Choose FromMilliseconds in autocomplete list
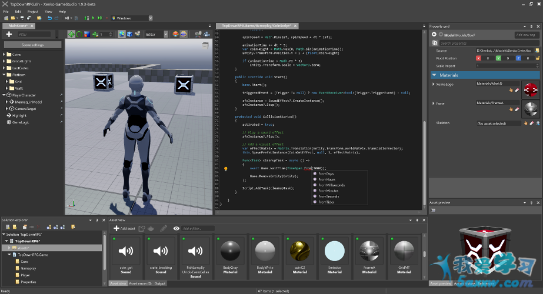Screen dimensions: 543x294 331,185
